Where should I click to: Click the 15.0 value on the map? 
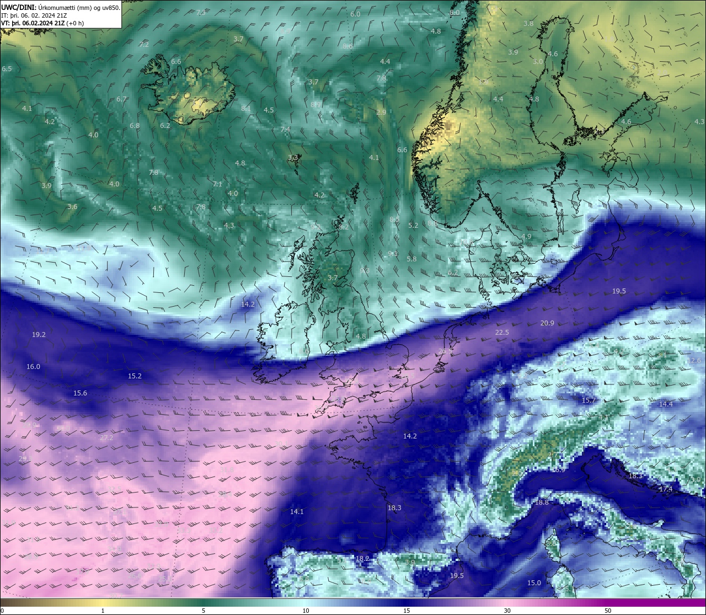tap(534, 582)
